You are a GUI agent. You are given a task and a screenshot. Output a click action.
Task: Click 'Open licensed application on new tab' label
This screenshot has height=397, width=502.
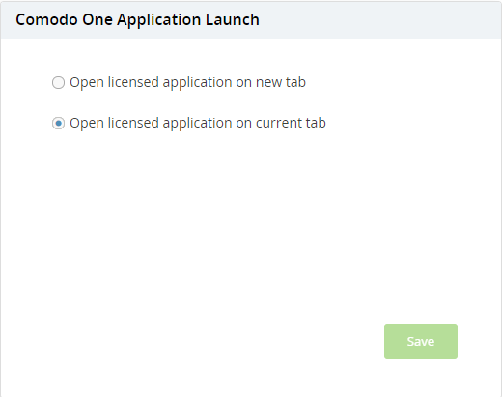tap(187, 82)
